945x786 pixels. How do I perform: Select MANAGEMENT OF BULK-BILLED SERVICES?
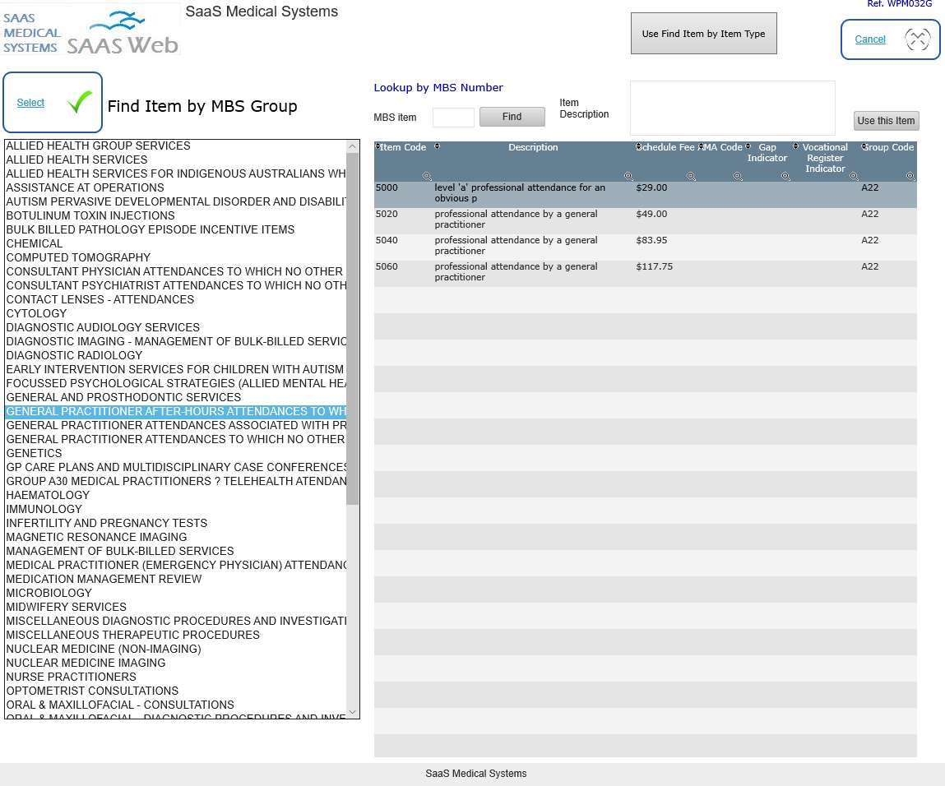[x=175, y=551]
